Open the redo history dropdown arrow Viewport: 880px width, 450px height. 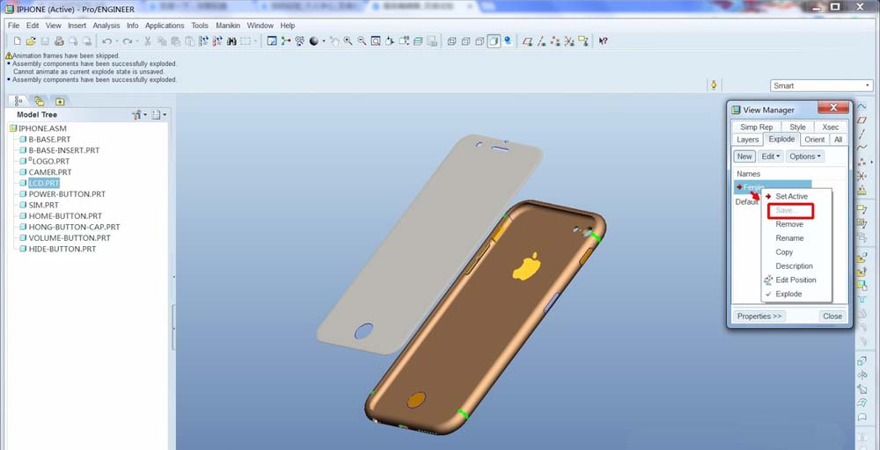[x=137, y=41]
